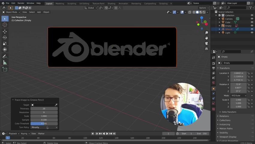Screen dimensions: 255x144
Task: Click the current frame number field
Action: [169, 133]
